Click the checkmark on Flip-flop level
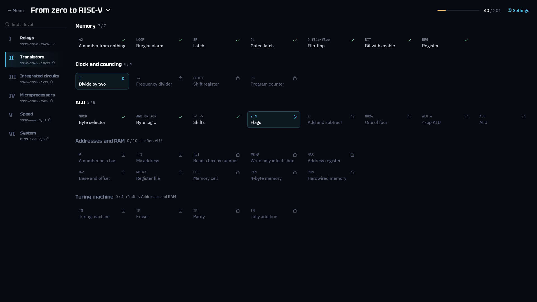The height and width of the screenshot is (302, 537). [352, 40]
